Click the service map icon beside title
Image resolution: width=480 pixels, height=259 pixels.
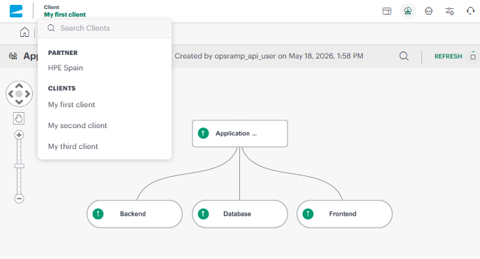pos(13,56)
